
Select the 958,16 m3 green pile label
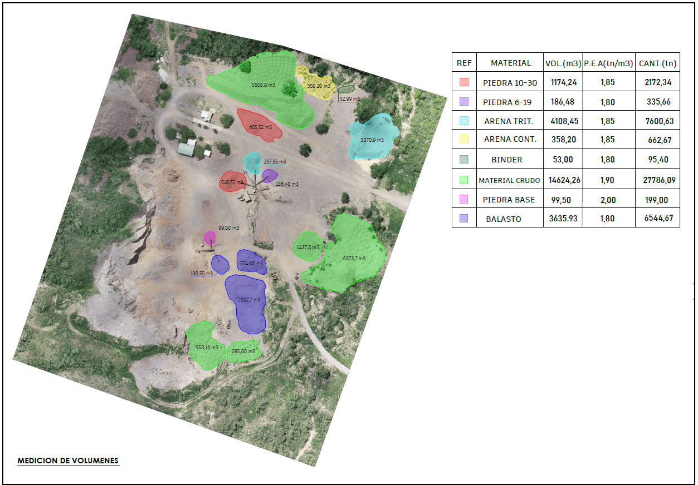click(206, 347)
